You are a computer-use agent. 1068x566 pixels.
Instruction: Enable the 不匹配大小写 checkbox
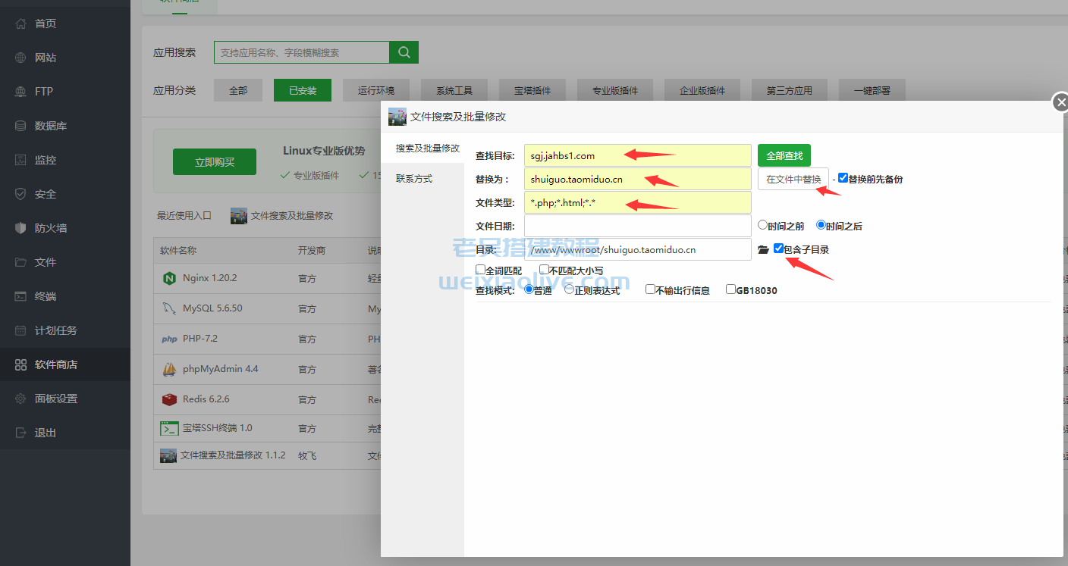click(544, 269)
